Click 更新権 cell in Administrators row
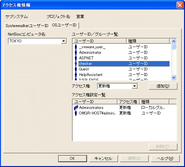Viewport: 185px width, 167px height. pos(125,108)
